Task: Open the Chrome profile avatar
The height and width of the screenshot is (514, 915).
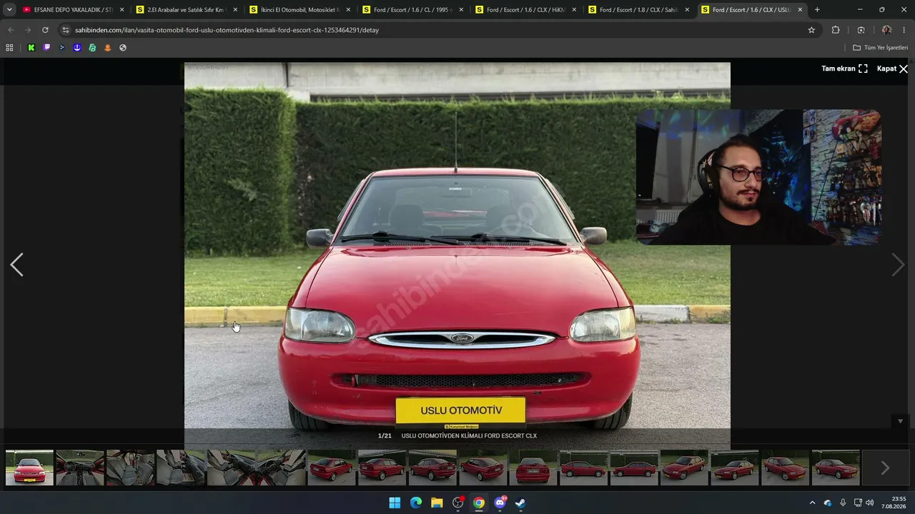Action: tap(886, 30)
